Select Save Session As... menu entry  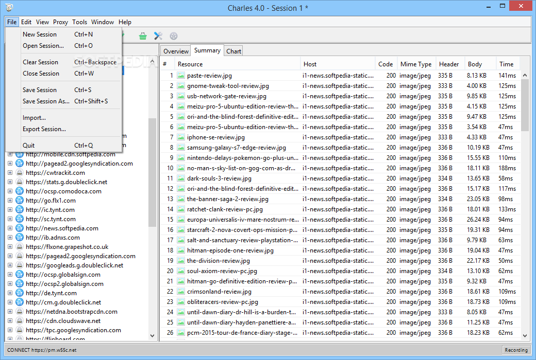[x=63, y=101]
